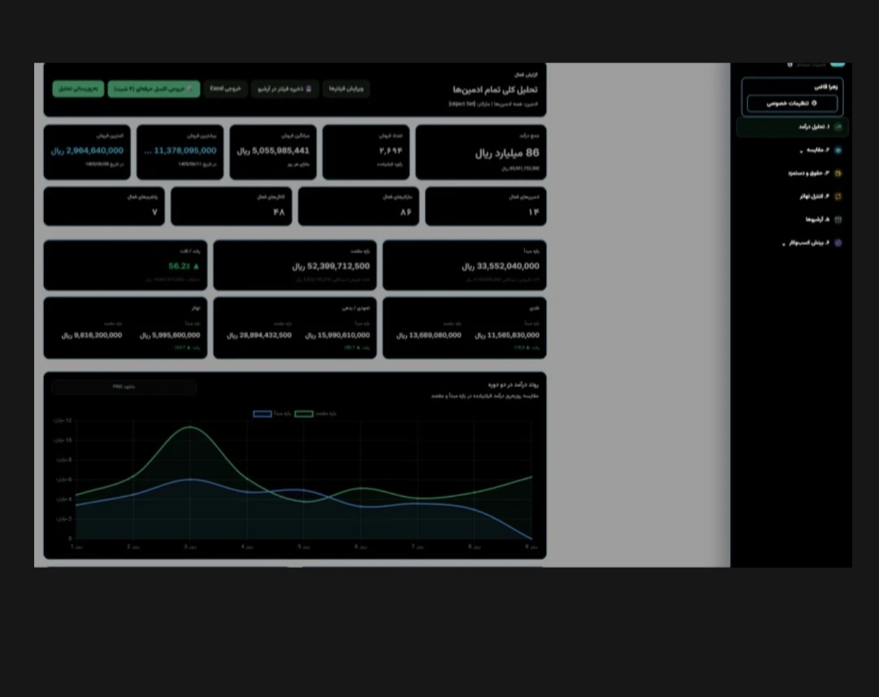Open the تحلیل درآمد sidebar icon
The width and height of the screenshot is (879, 697).
point(838,127)
